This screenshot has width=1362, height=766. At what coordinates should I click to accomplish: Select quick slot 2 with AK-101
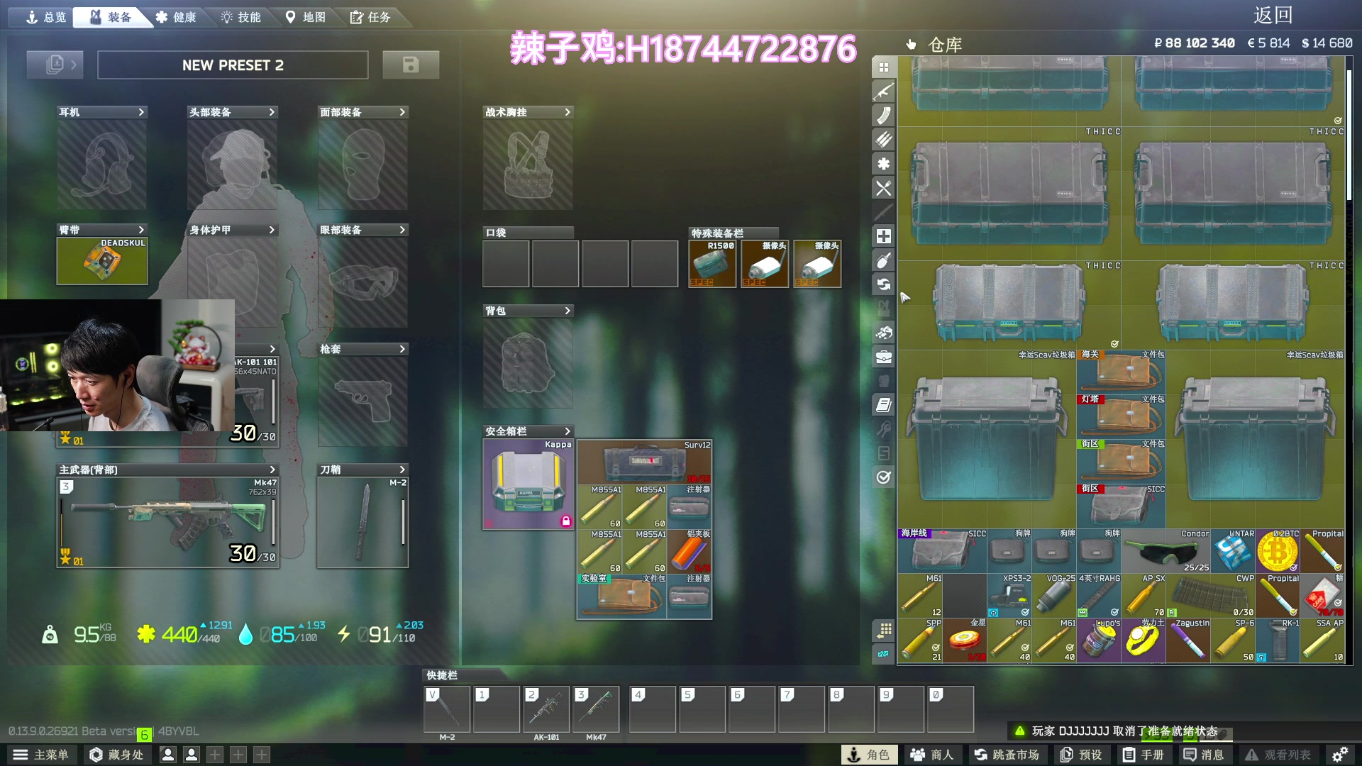[x=546, y=709]
